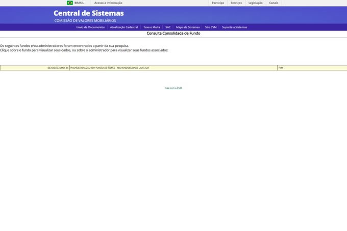Open Acesso à informação link
This screenshot has height=231, width=347.
(x=108, y=3)
